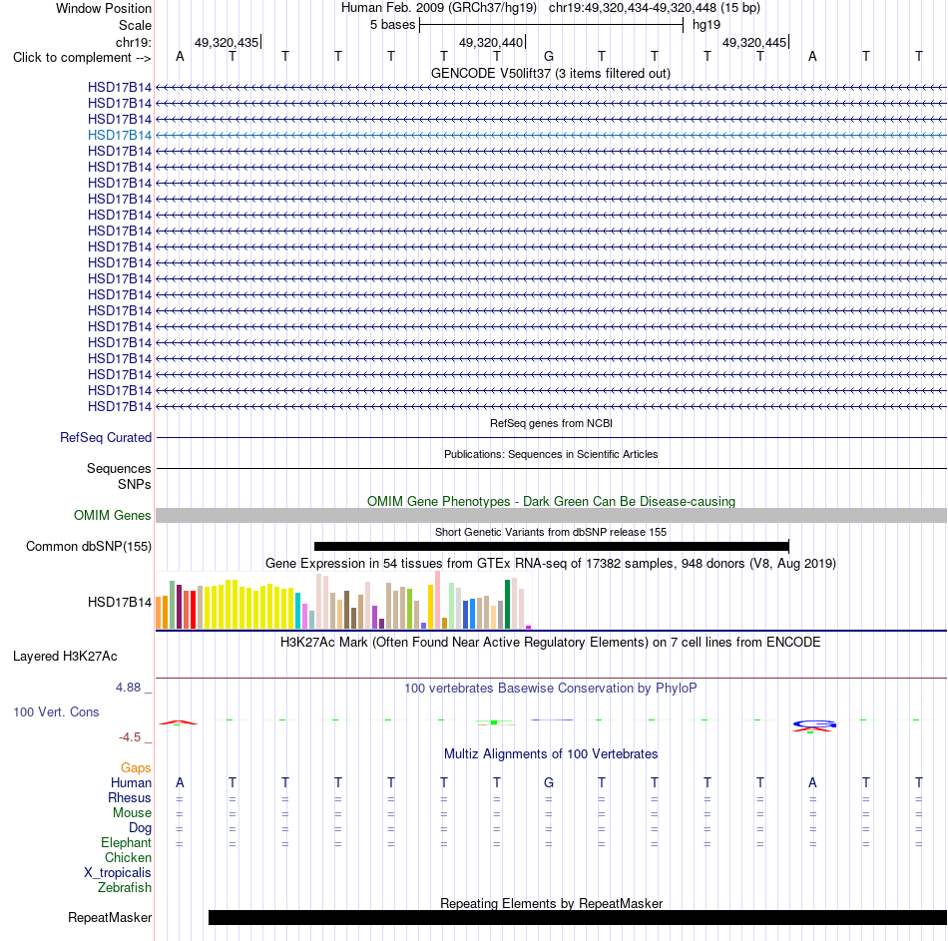This screenshot has height=941, width=948.
Task: Click the light-blue highlighted HSD17B14 transcript label
Action: click(119, 135)
